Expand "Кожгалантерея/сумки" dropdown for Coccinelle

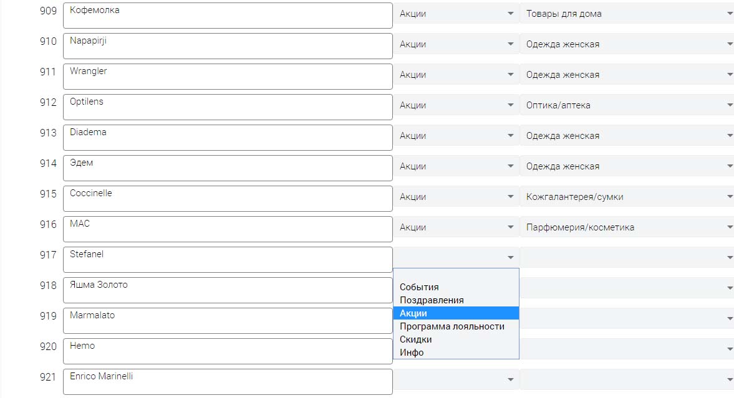pos(626,197)
